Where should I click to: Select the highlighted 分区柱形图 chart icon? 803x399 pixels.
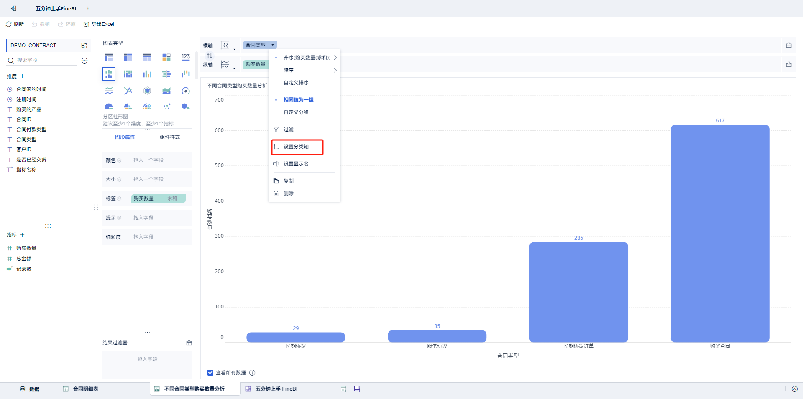(x=109, y=74)
